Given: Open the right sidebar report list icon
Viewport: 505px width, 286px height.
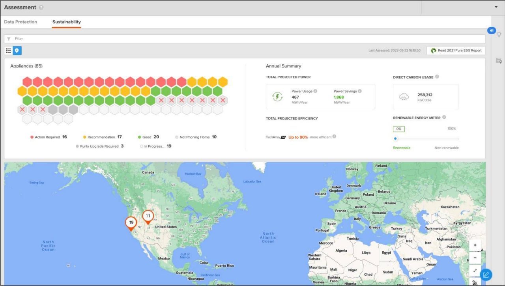Looking at the screenshot, I should tap(498, 60).
